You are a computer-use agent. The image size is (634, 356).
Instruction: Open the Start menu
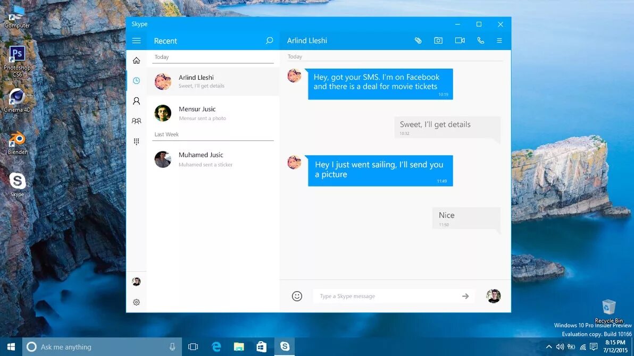point(10,346)
